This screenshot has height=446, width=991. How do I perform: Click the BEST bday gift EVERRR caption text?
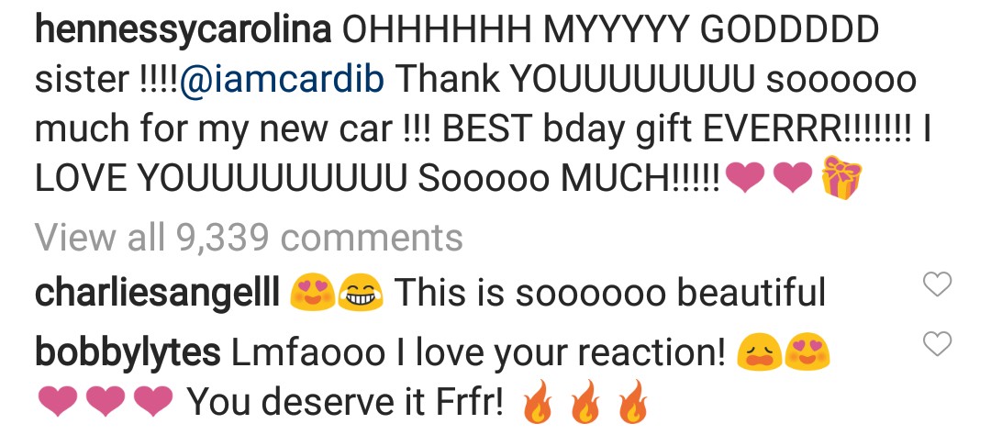[x=677, y=130]
